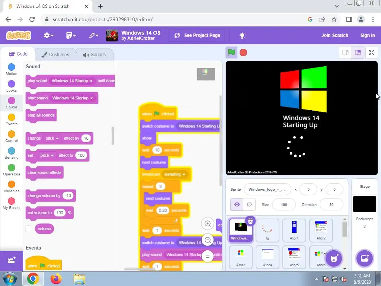Click the Sign in link
The image size is (381, 286).
(367, 35)
